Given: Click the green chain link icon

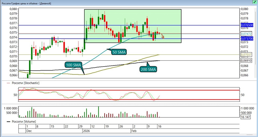Looking at the screenshot, I should pos(255,2).
